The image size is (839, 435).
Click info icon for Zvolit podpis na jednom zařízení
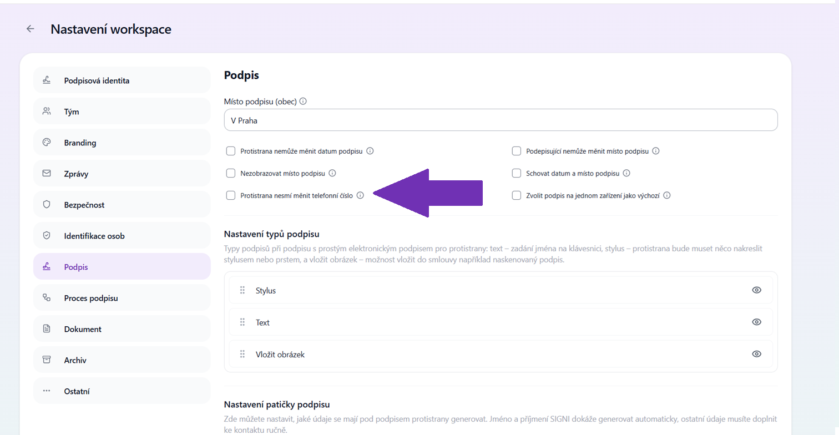click(667, 195)
